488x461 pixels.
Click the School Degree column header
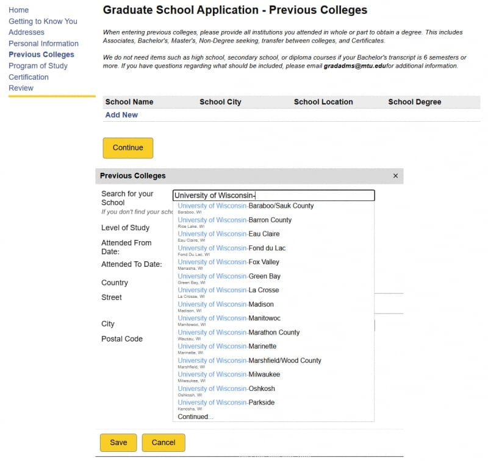tap(415, 102)
